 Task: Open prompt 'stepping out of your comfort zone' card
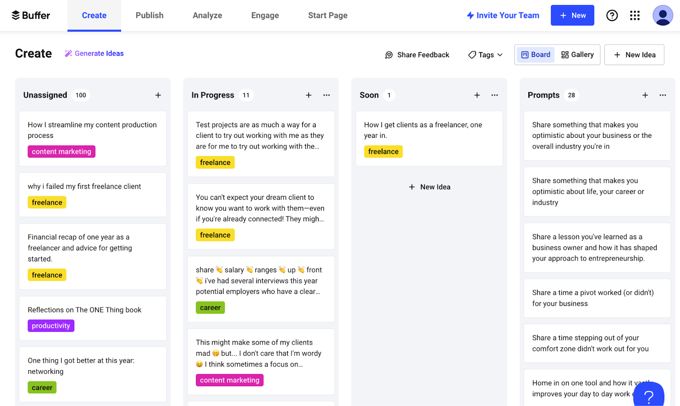pos(597,343)
